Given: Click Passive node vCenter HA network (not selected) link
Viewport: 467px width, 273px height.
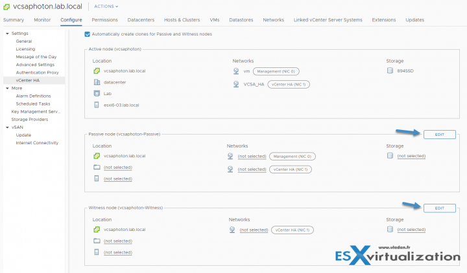Looking at the screenshot, I should coord(252,169).
